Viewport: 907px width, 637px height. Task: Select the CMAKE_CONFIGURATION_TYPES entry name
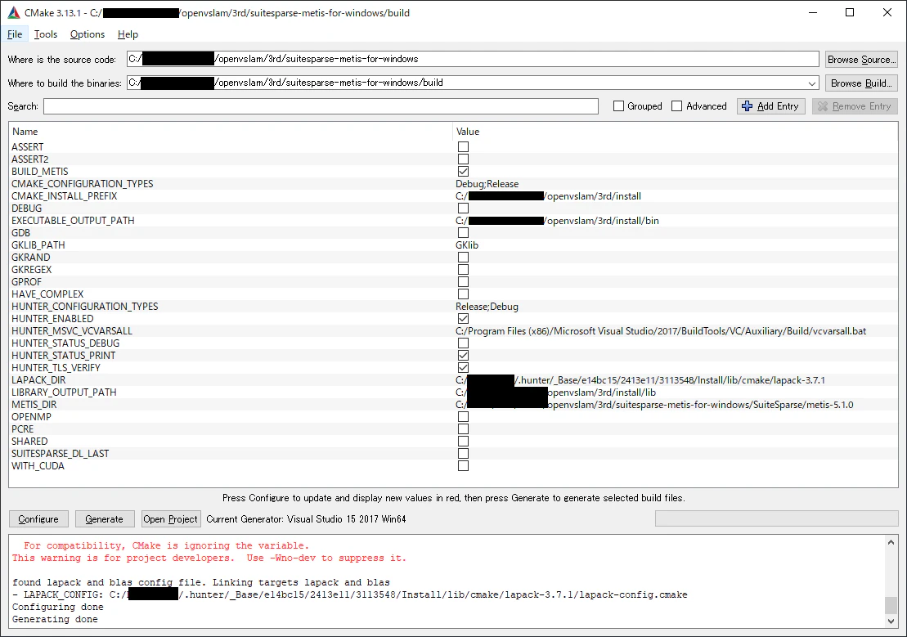(x=82, y=183)
